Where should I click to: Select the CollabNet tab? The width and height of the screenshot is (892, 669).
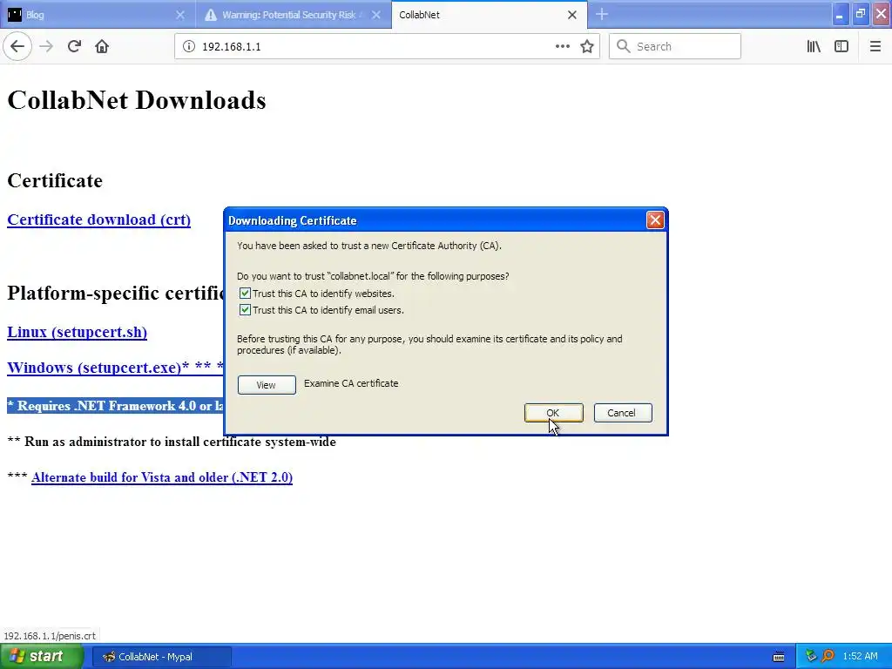490,15
